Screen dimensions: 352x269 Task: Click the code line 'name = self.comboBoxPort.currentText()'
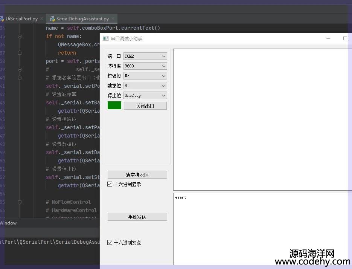tap(103, 28)
